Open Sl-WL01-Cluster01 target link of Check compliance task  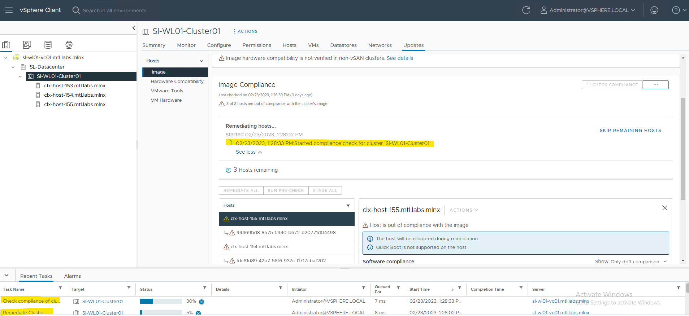[x=103, y=302]
